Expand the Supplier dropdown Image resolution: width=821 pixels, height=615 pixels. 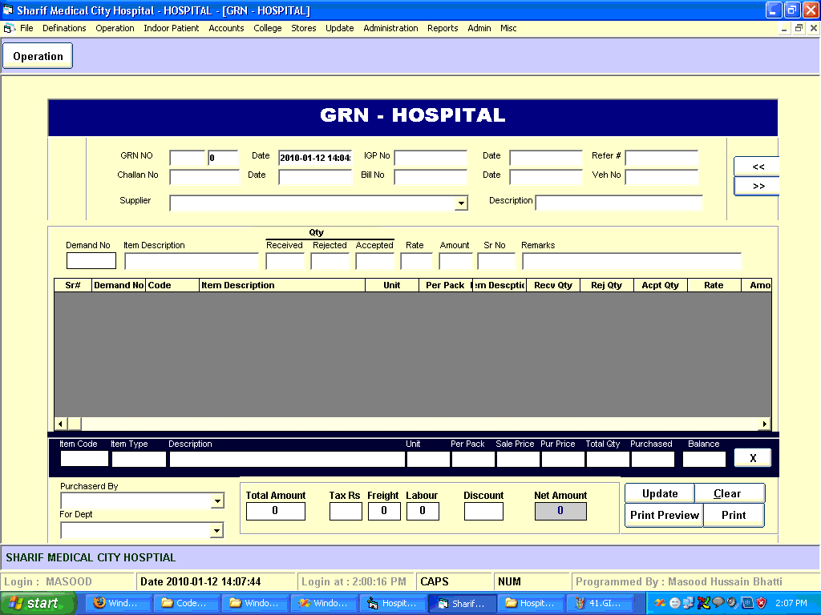[x=461, y=203]
